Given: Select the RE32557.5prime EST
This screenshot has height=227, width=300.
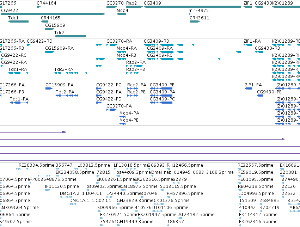Looking at the screenshot, I should pos(239,169).
